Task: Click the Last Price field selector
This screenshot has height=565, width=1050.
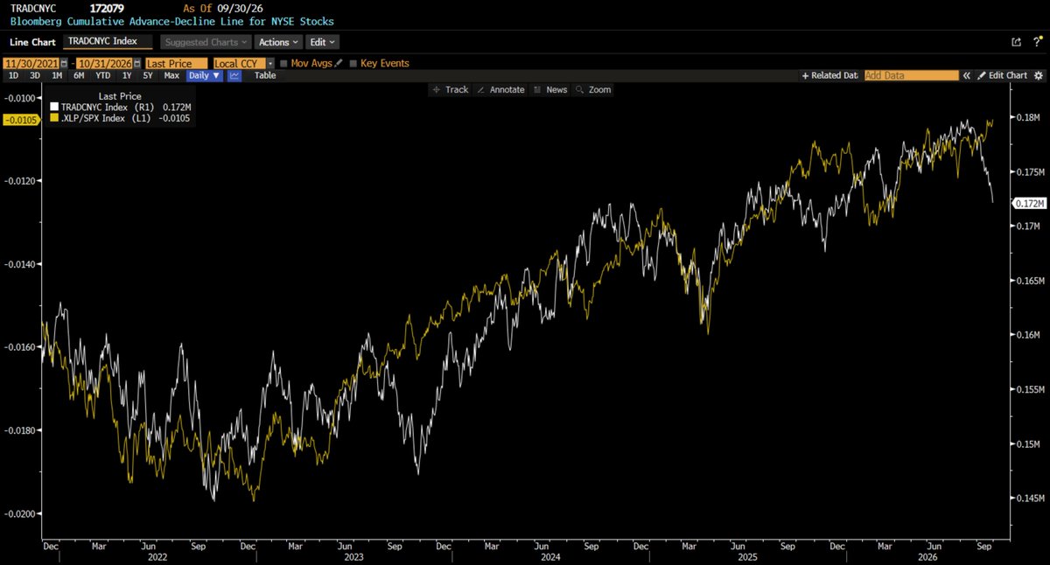Action: 177,63
